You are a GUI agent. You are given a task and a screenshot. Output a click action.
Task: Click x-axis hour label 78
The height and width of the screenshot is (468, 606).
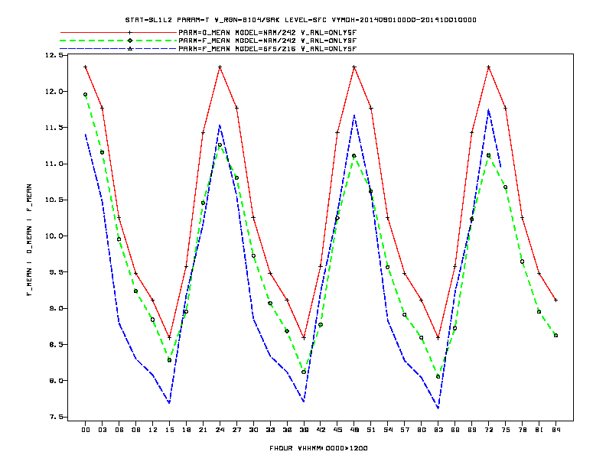522,430
